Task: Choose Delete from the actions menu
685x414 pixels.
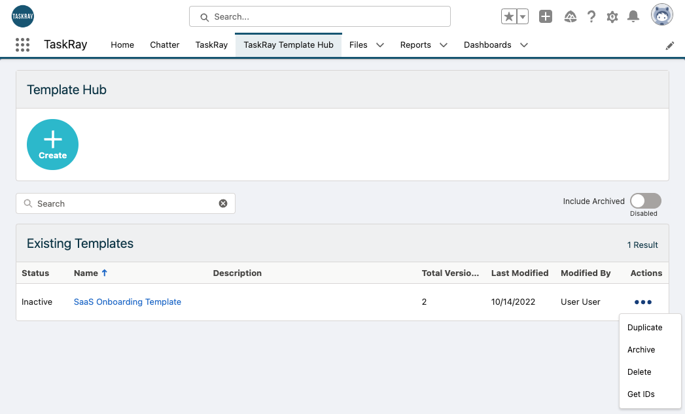Action: tap(639, 372)
